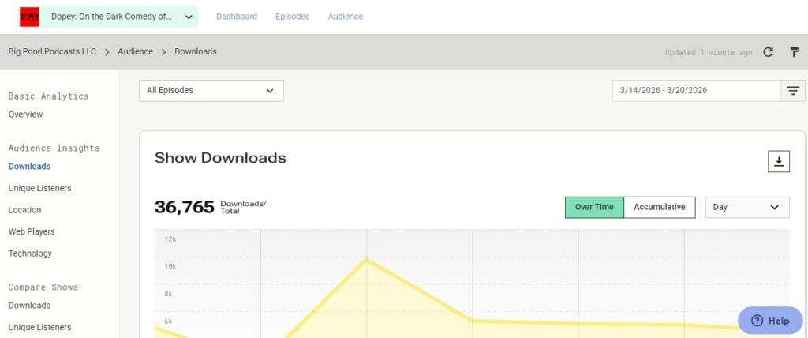Open the Episodes tab
The width and height of the screenshot is (808, 338).
[292, 17]
